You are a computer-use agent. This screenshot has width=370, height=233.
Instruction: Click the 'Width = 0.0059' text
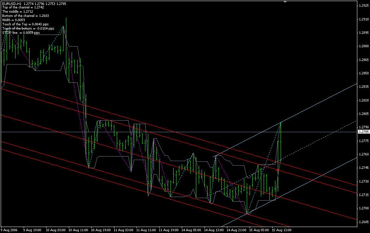(13, 20)
